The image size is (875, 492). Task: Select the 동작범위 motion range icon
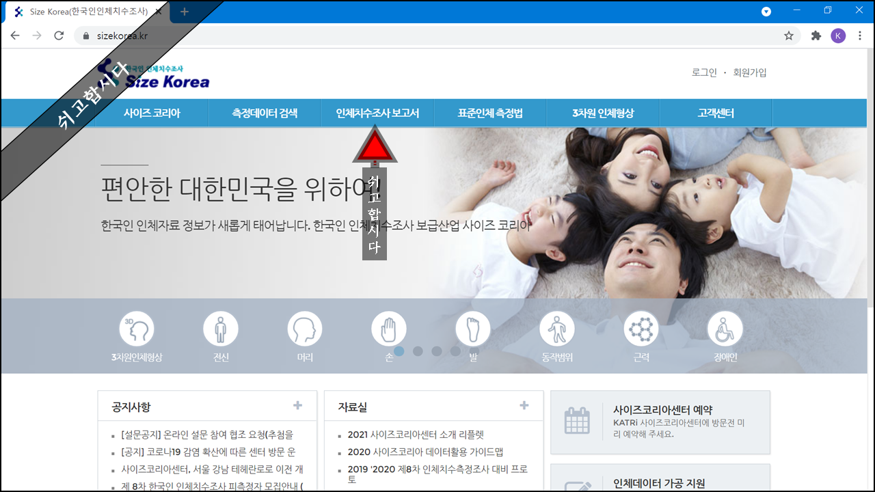point(557,329)
